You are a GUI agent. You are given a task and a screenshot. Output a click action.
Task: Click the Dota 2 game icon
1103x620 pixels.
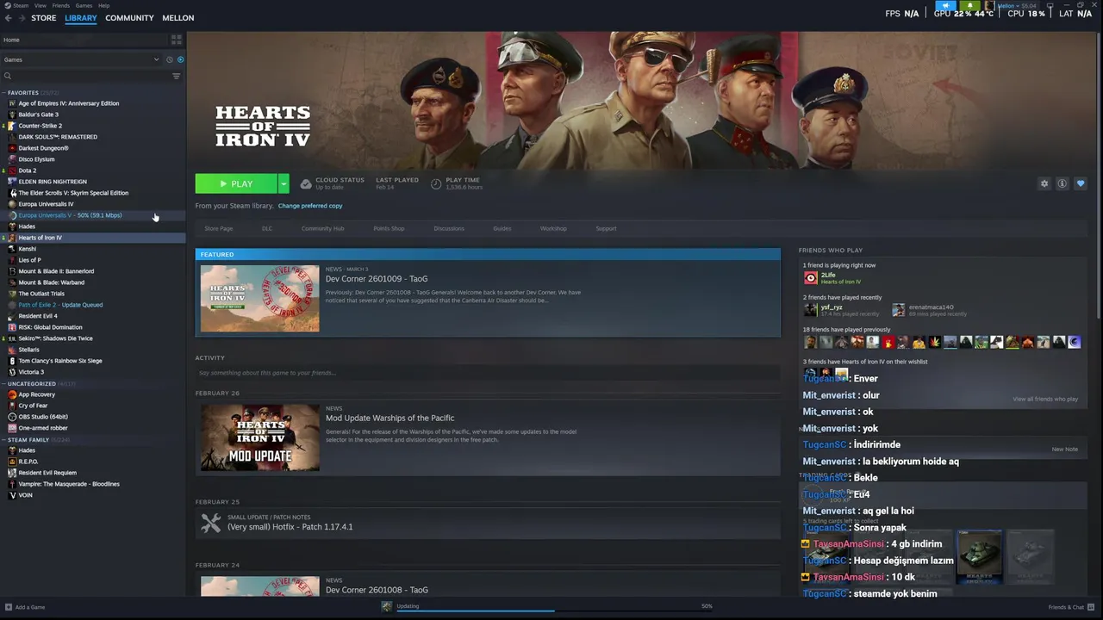pos(12,170)
